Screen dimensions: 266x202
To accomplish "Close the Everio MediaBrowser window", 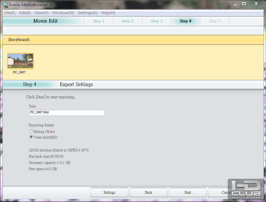I will point(256,4).
